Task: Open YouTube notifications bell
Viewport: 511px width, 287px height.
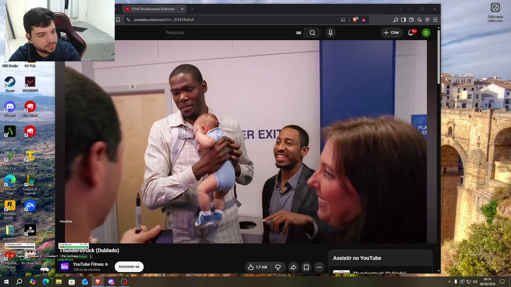Action: point(411,33)
